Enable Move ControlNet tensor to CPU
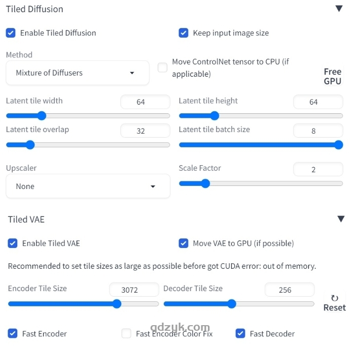 (162, 68)
